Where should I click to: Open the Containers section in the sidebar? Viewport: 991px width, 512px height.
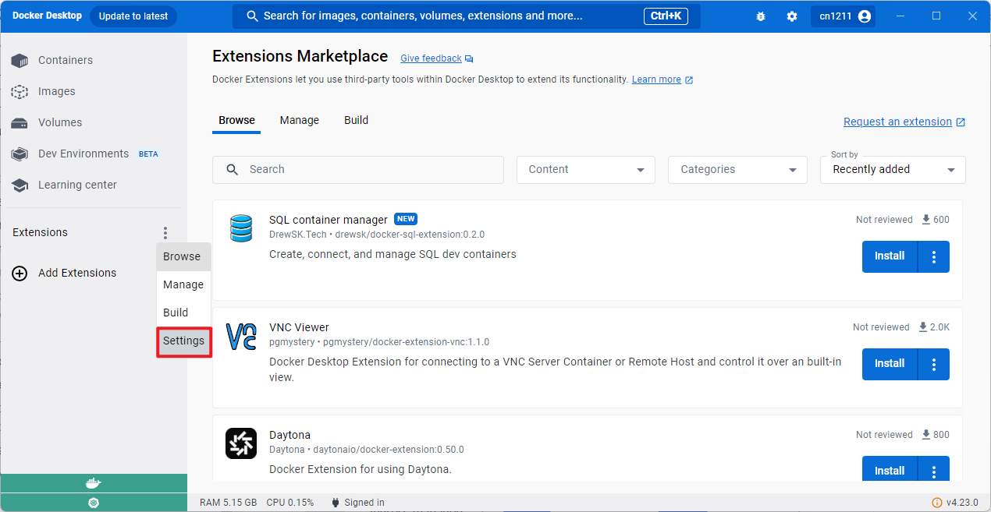pos(65,60)
